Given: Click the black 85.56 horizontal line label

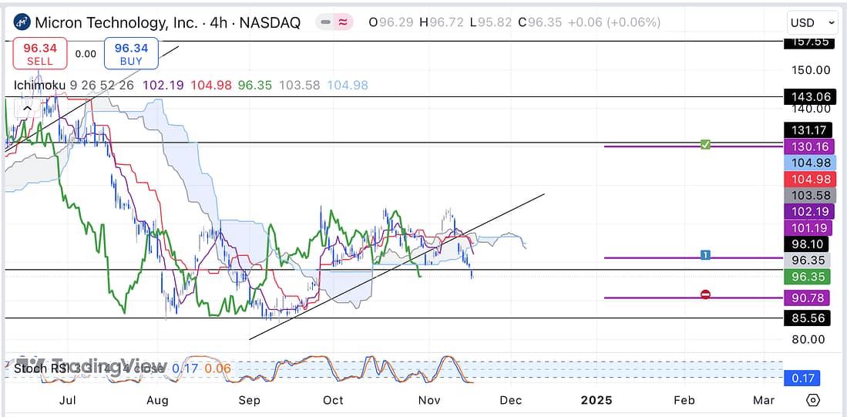Looking at the screenshot, I should coord(807,316).
